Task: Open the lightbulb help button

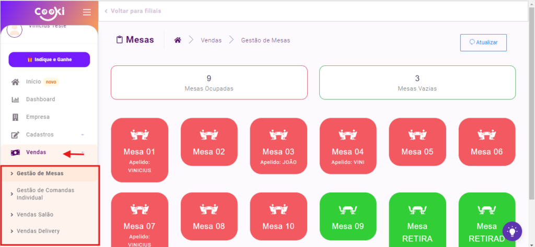Action: tap(512, 231)
